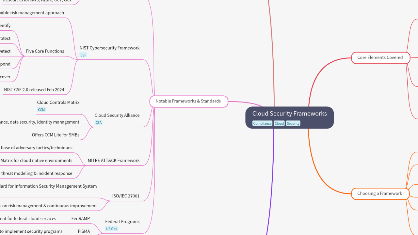The width and height of the screenshot is (418, 235).
Task: Select the NIST Cybersecurity Framework node
Action: tap(109, 48)
